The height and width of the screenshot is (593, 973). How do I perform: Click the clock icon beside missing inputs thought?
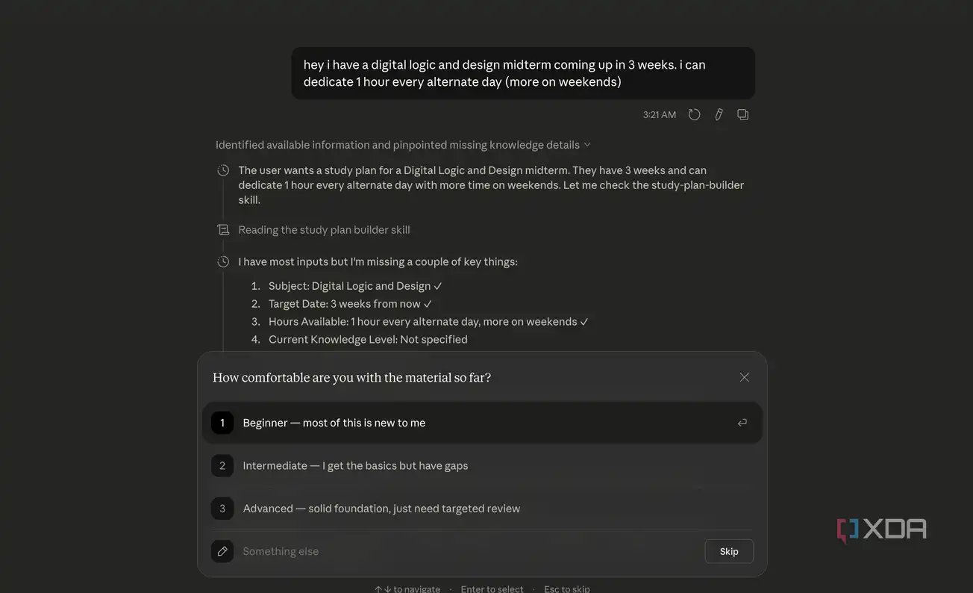(223, 262)
